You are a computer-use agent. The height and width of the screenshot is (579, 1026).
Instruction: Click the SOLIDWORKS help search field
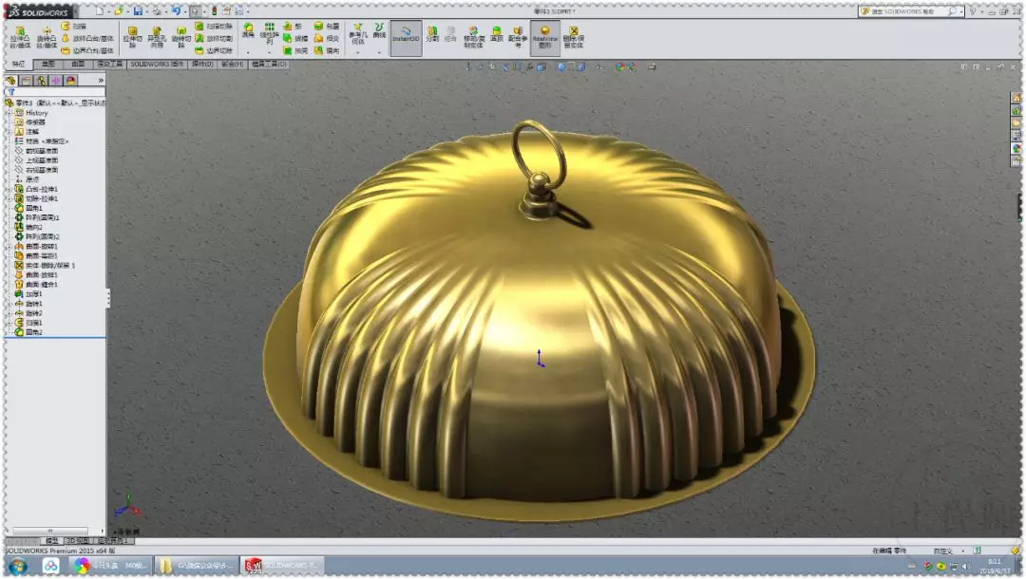909,11
